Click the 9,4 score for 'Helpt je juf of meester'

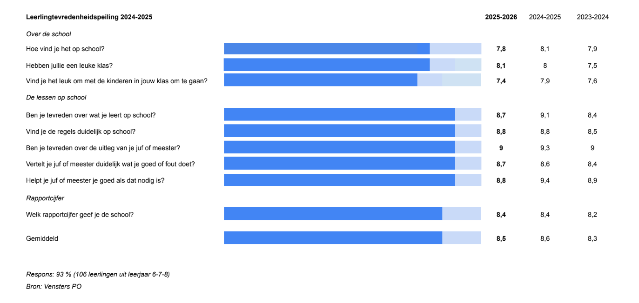coord(545,180)
